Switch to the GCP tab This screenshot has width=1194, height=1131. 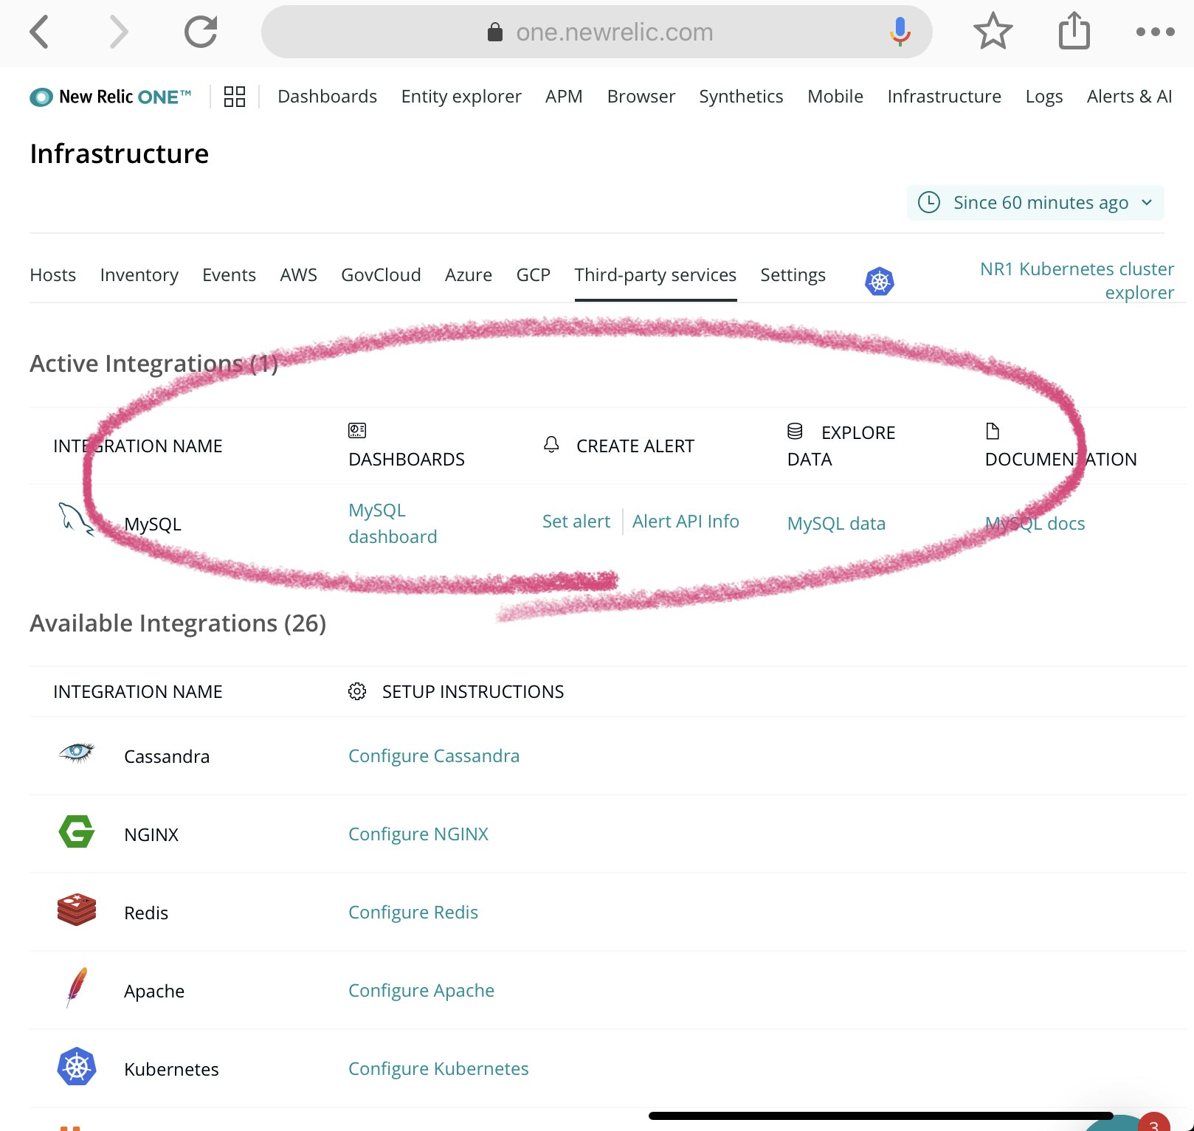pos(534,275)
